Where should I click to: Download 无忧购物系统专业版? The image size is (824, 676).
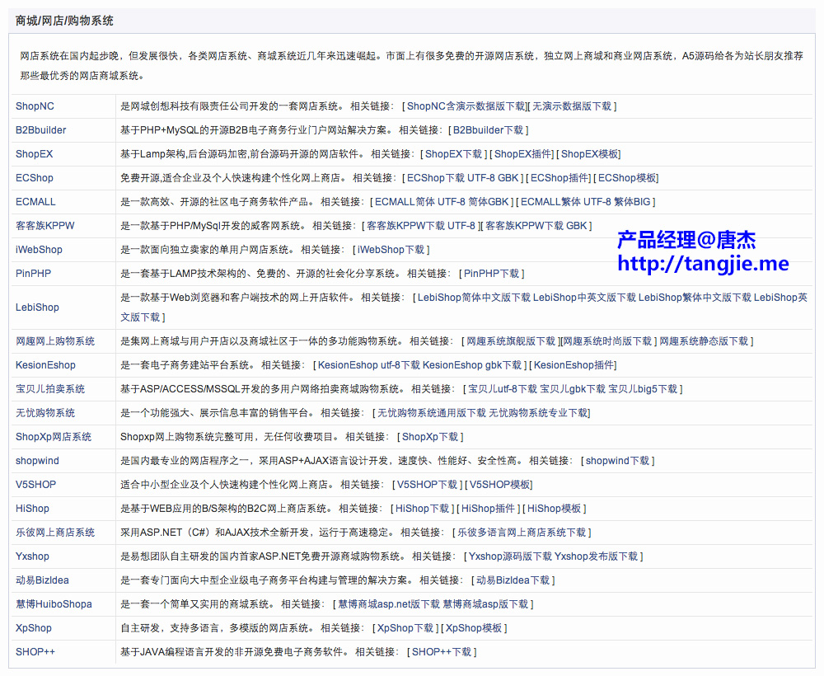pos(538,413)
